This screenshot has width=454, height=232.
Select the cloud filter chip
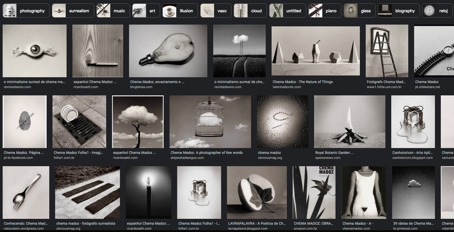tap(250, 11)
